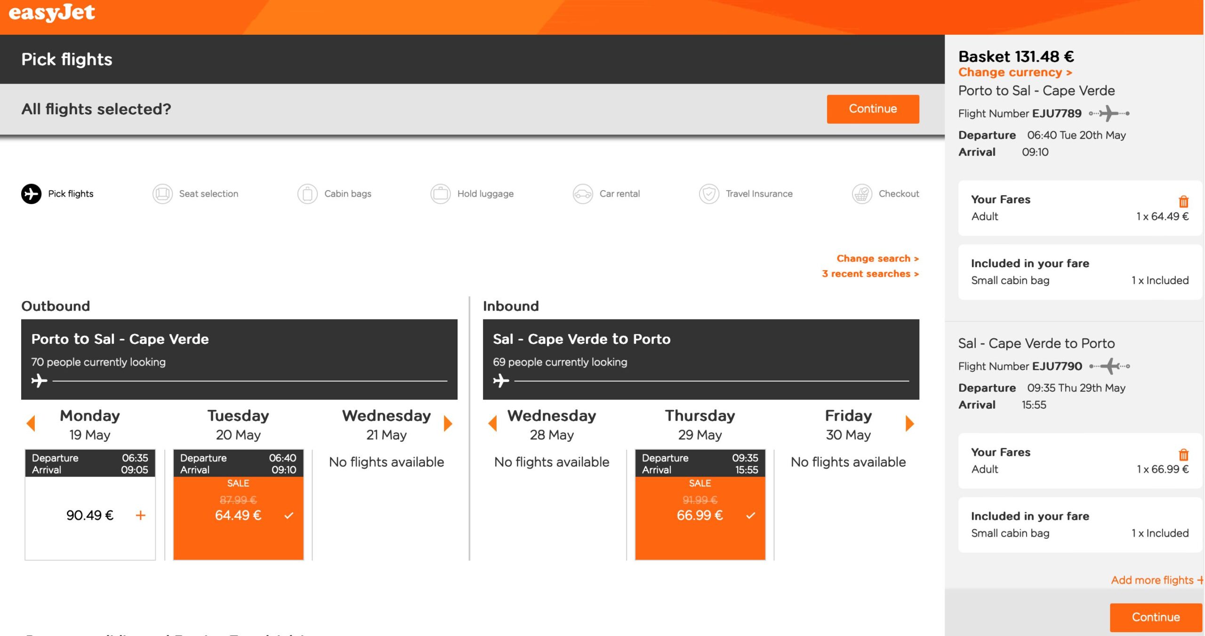
Task: Click the Cabin bags step icon
Action: point(307,194)
